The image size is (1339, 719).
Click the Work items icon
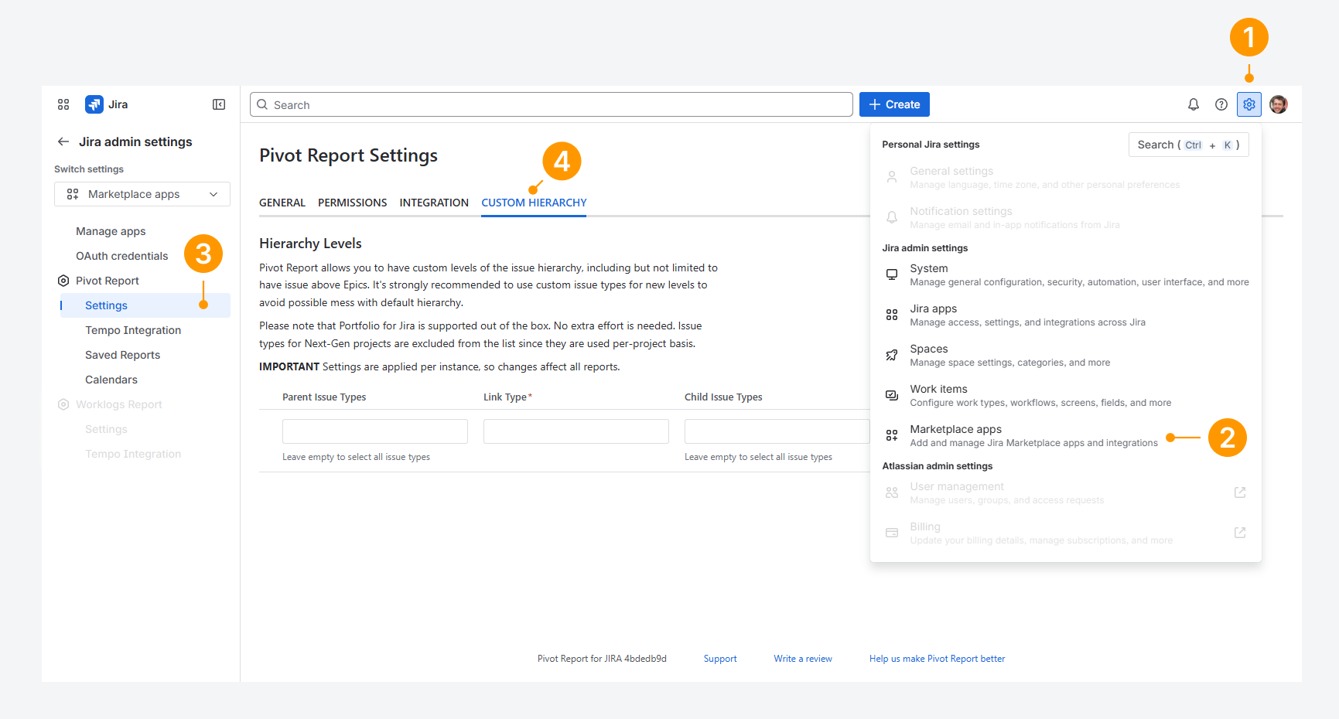(x=892, y=395)
